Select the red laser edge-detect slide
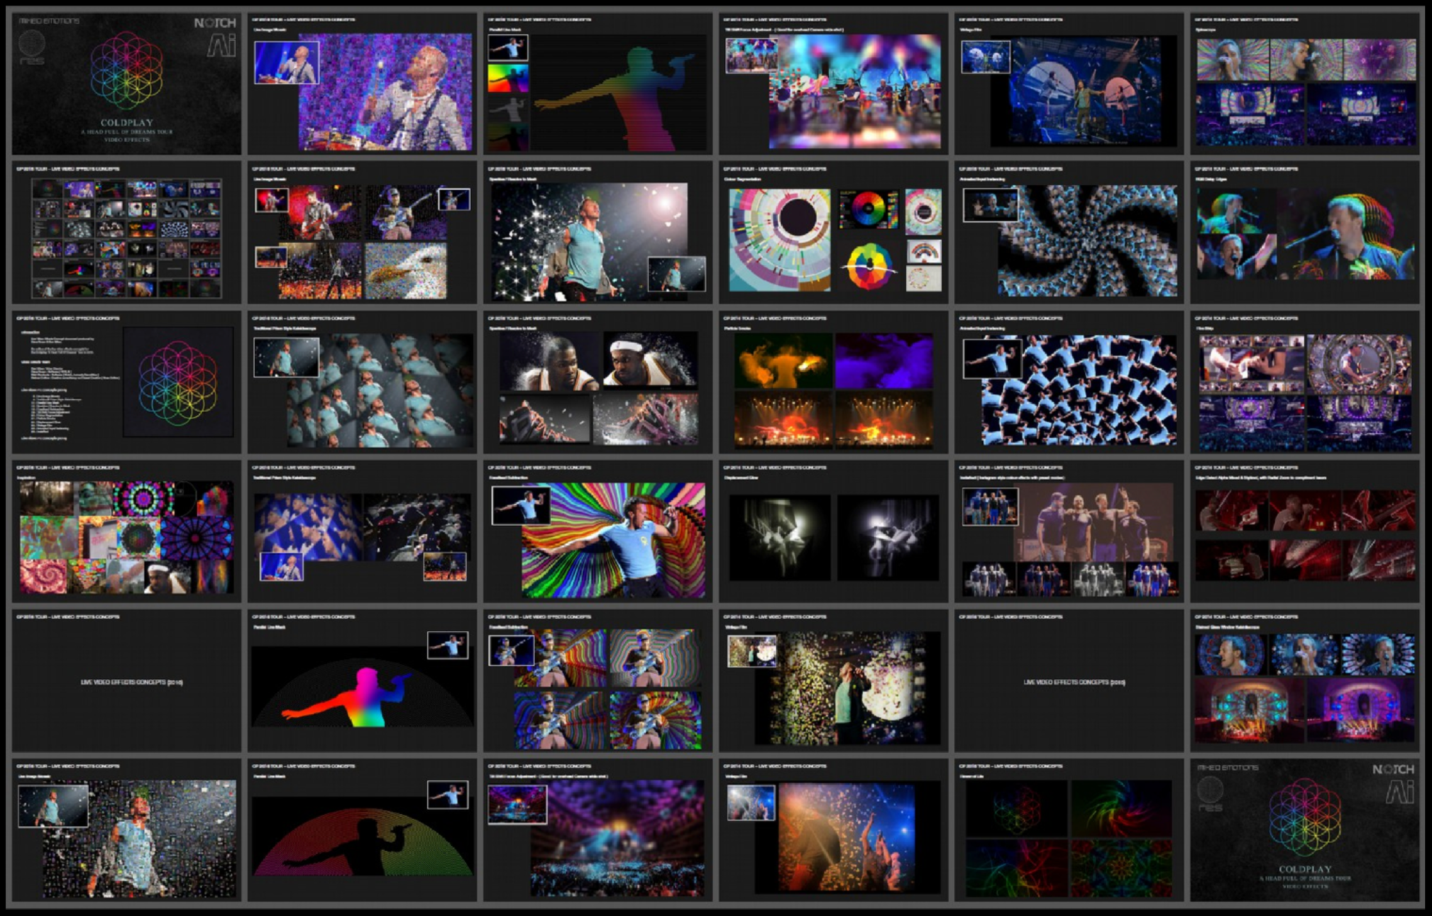Image resolution: width=1432 pixels, height=916 pixels. [x=1304, y=531]
